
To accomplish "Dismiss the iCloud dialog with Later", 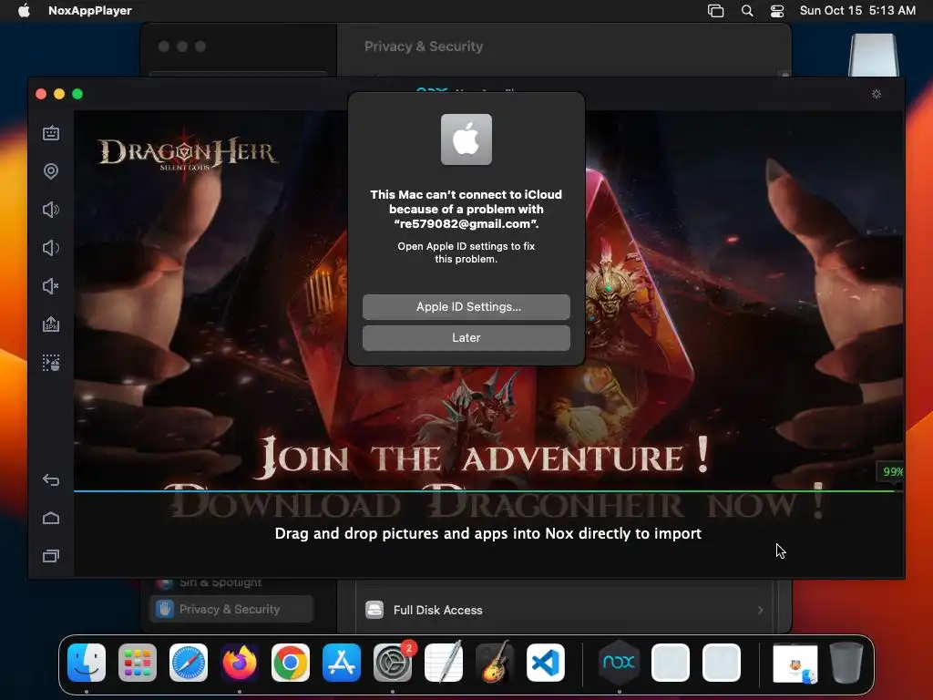I will pos(466,337).
